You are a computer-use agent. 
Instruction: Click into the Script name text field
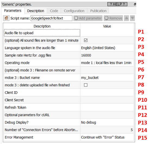coord(51,18)
